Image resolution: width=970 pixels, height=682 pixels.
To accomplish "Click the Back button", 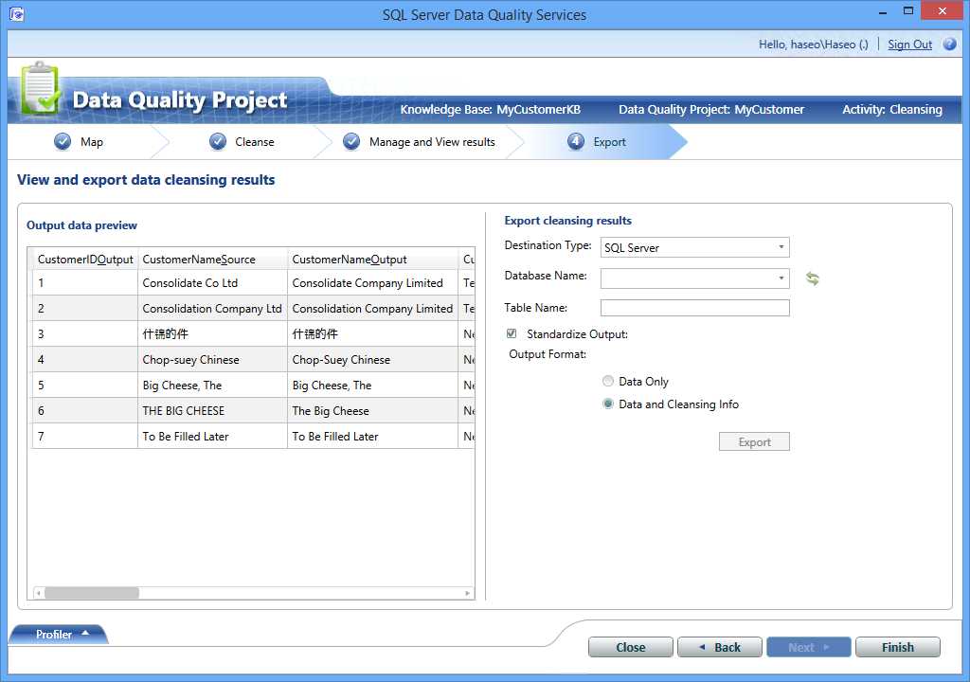I will (x=720, y=647).
